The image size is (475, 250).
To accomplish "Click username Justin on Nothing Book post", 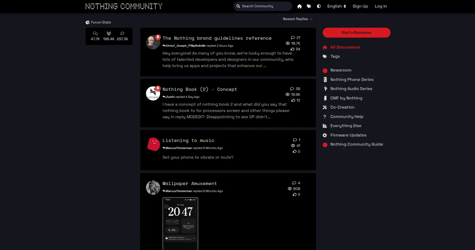I will pos(170,97).
